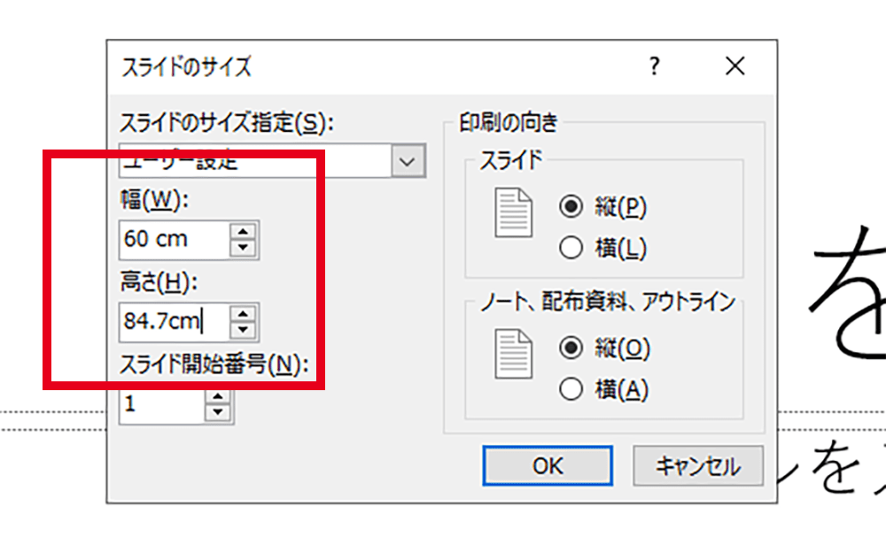
Task: Increase slide start number with up arrow
Action: [x=217, y=396]
